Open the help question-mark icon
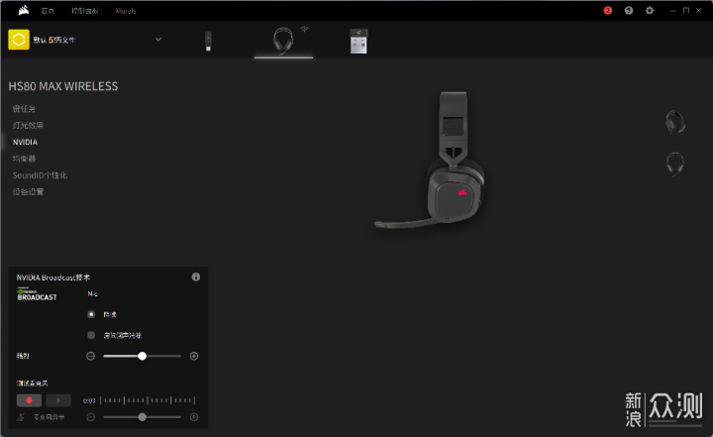Viewport: 713px width, 437px height. point(629,11)
